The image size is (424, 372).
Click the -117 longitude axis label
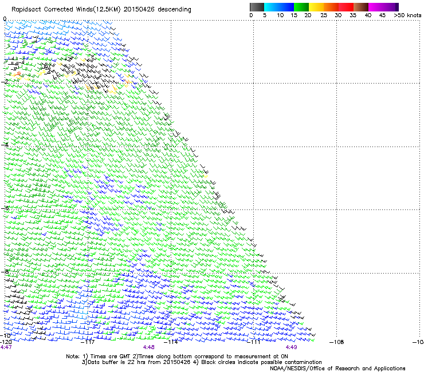pyautogui.click(x=88, y=342)
